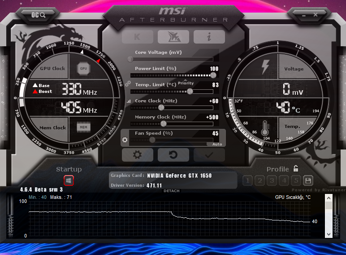The height and width of the screenshot is (255, 346).
Task: Click the lightning bolt voltage icon
Action: pos(265,67)
